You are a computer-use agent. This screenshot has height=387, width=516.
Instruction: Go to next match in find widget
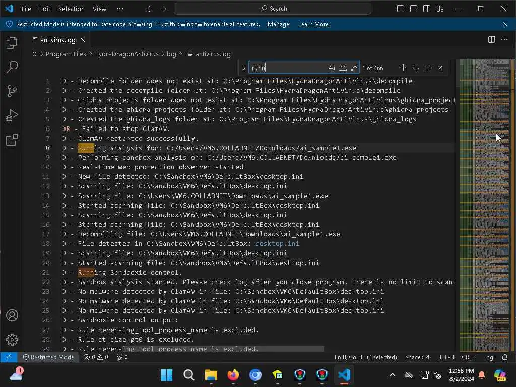[x=416, y=68]
